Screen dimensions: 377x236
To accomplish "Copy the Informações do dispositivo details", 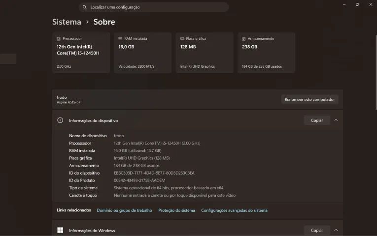I will [x=317, y=120].
